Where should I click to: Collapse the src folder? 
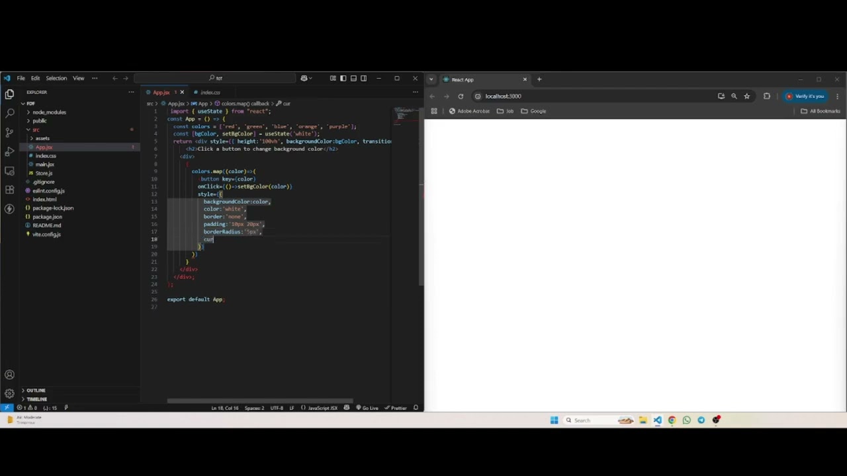tap(36, 130)
